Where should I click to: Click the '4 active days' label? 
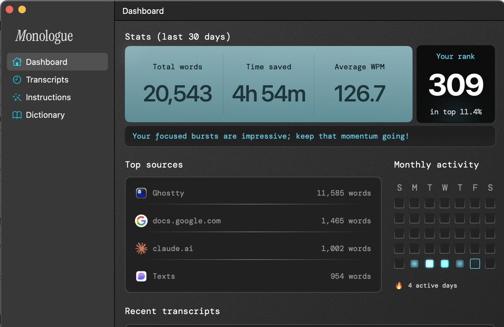432,285
